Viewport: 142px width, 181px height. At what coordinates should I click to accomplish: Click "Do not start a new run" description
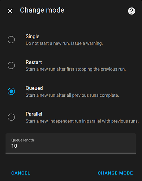(x=48, y=43)
